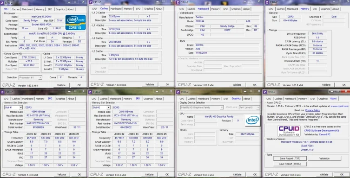Click the CPU-Z title icon in the About window
Image resolution: width=350 pixels, height=178 pixels.
[265, 92]
